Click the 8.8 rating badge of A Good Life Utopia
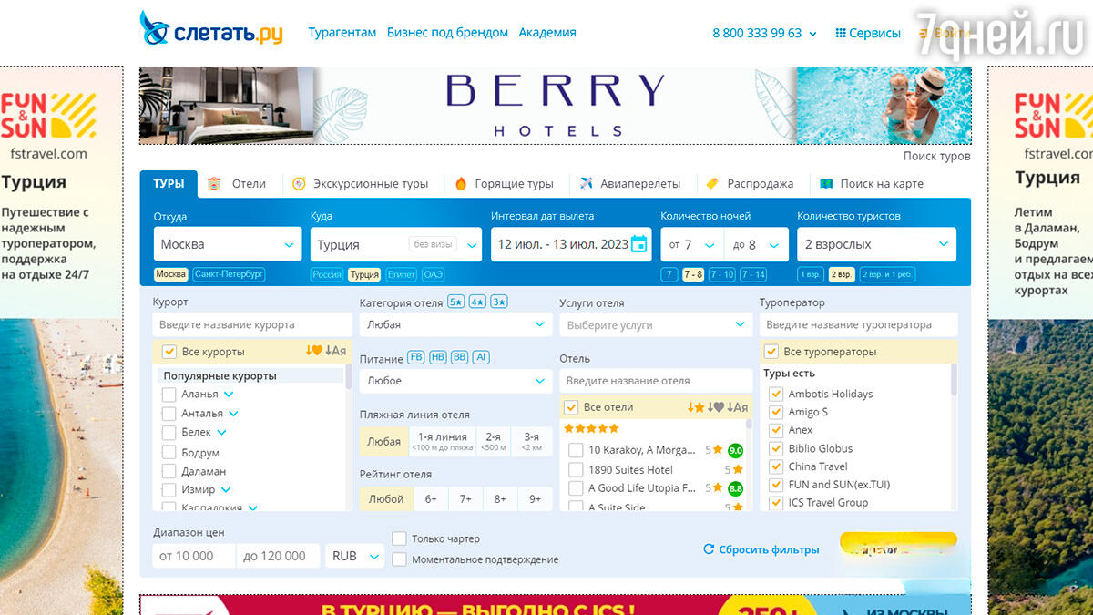1093x615 pixels. tap(735, 488)
